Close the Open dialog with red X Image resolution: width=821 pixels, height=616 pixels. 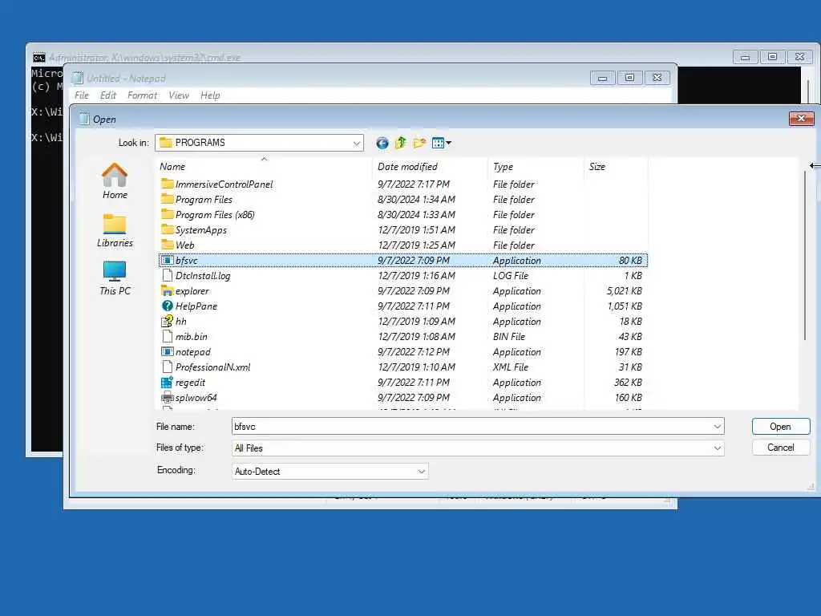tap(801, 119)
